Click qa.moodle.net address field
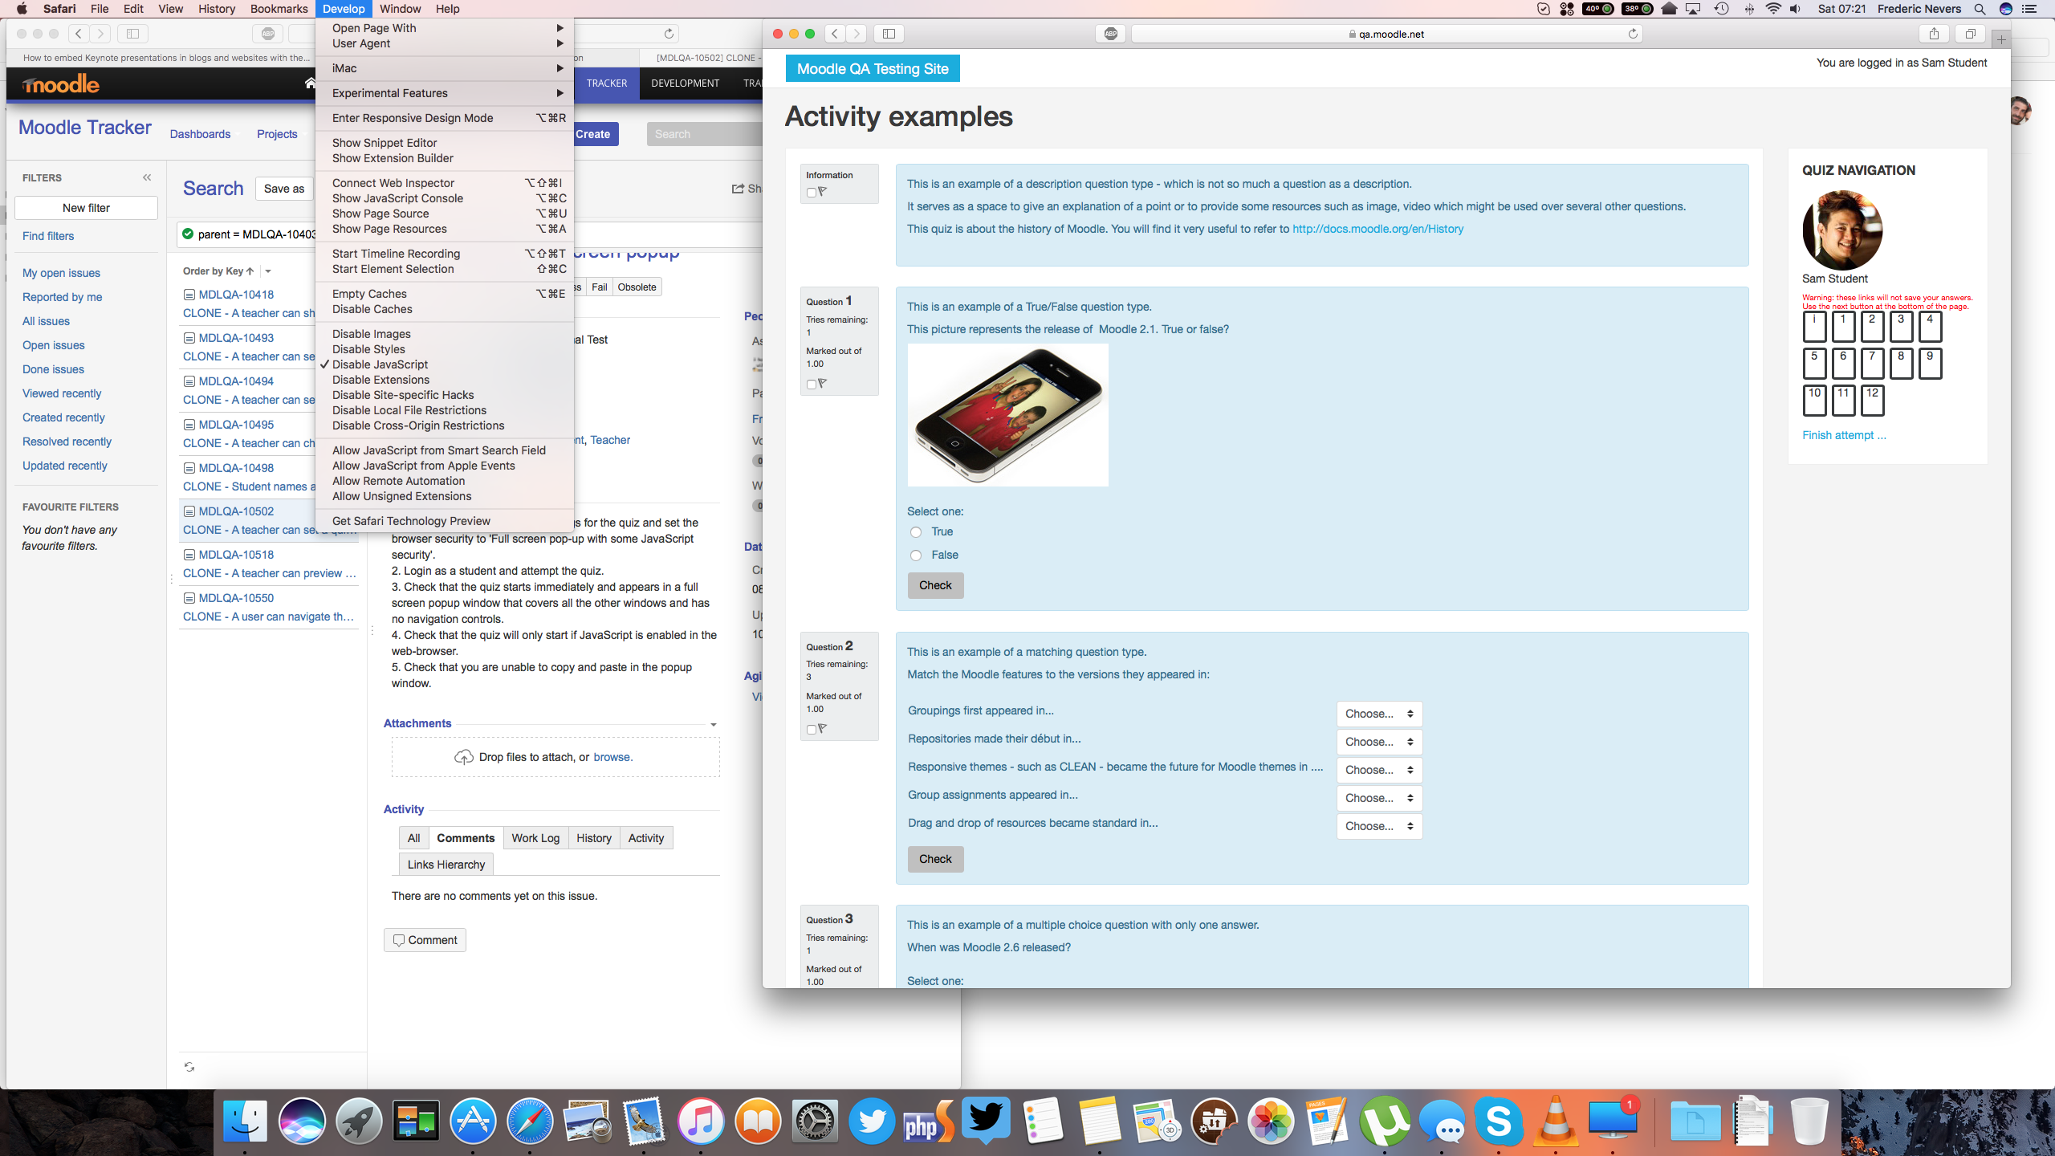Screen dimensions: 2055x1156 coord(1386,34)
